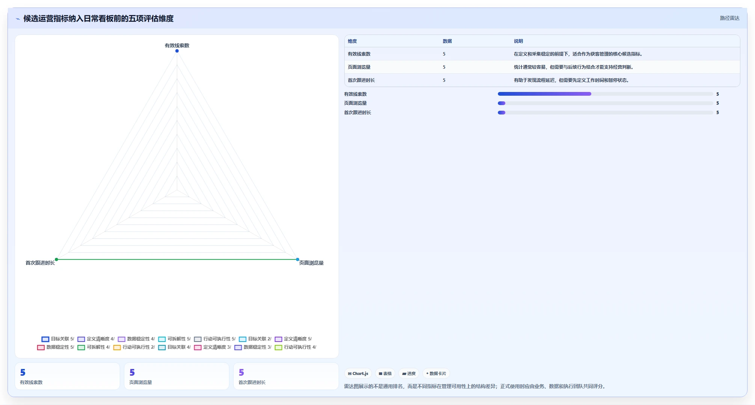
Task: Click the teal 目标关联 4/ legend swatch
Action: 162,348
